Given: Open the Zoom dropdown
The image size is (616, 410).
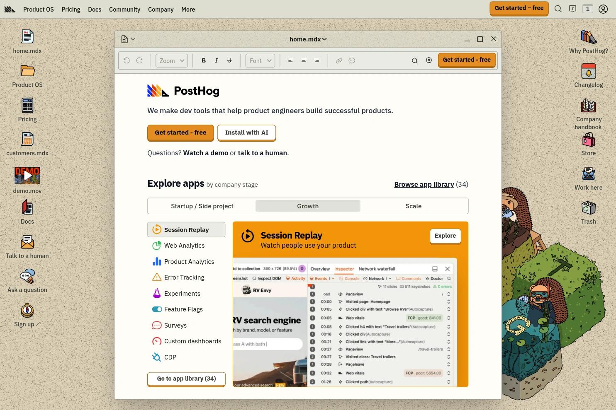Looking at the screenshot, I should click(172, 60).
